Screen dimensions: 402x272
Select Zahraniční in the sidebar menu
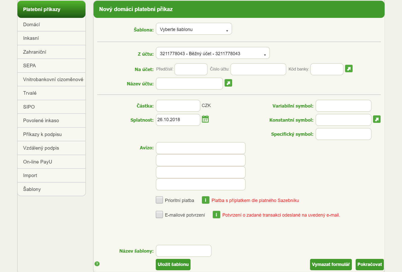point(35,52)
